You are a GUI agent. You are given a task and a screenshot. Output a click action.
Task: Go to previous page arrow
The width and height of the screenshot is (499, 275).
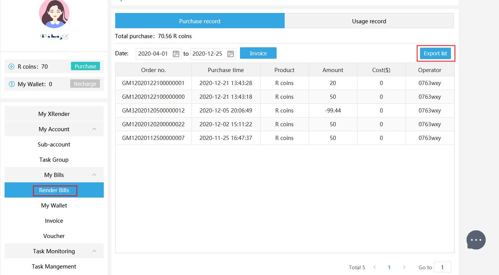tap(375, 267)
